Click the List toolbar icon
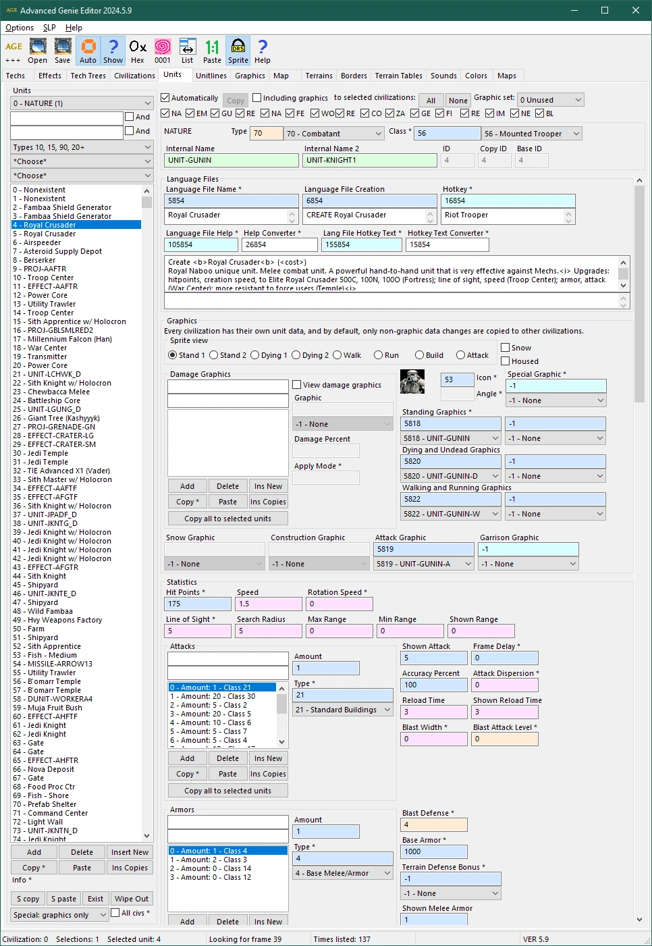 [188, 51]
